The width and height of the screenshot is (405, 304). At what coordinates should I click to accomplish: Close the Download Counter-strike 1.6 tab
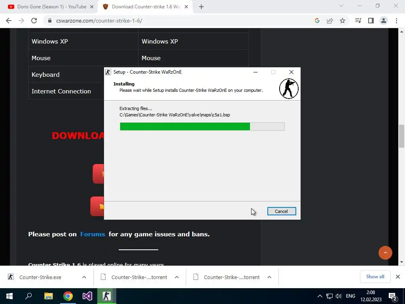click(x=186, y=7)
